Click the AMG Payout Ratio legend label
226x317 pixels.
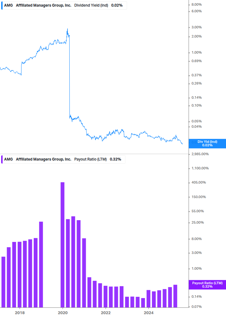(63, 159)
